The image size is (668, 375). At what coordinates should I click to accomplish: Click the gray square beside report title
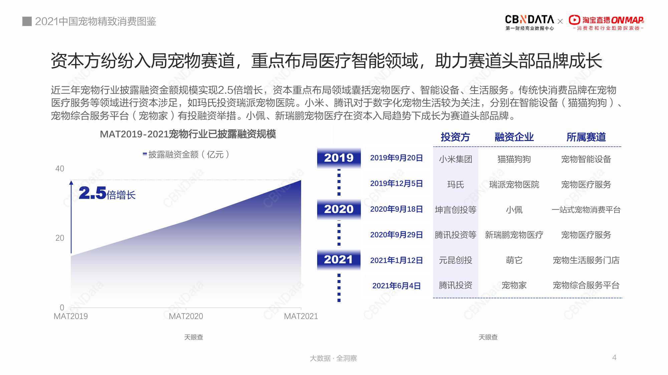pos(27,21)
